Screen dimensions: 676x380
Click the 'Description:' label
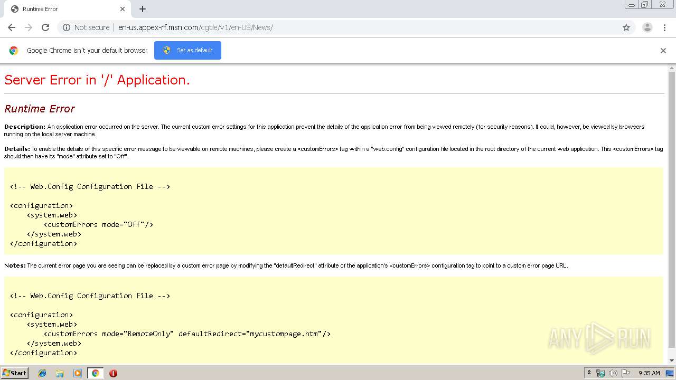click(25, 127)
